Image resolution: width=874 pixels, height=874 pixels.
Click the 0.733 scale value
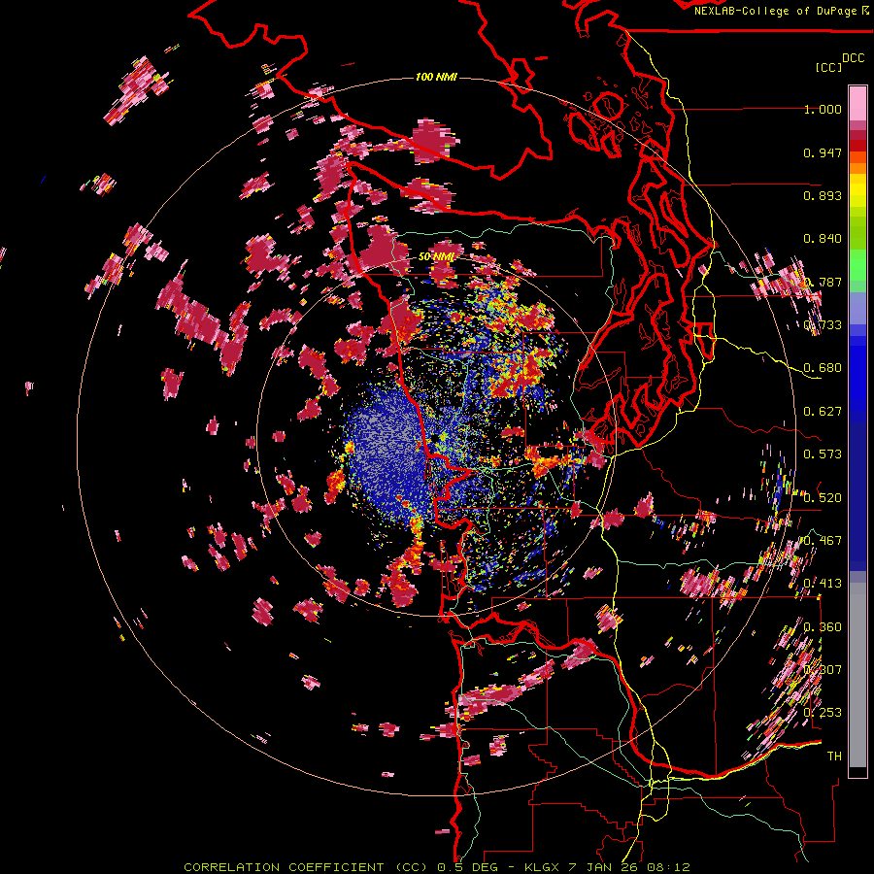pyautogui.click(x=823, y=325)
